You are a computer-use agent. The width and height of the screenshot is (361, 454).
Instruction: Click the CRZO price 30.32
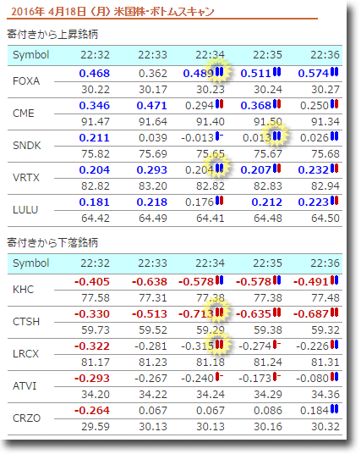325,426
